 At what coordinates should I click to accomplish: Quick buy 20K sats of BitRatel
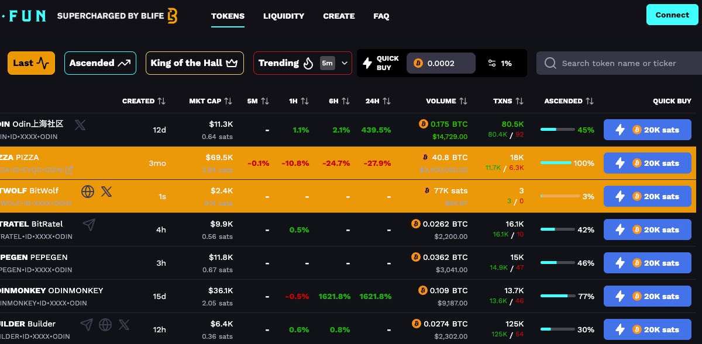pyautogui.click(x=648, y=230)
